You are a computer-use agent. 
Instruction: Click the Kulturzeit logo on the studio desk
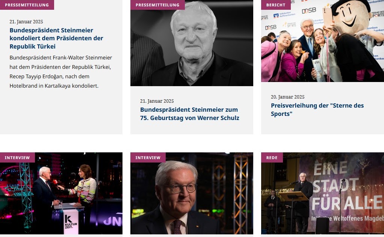71,222
